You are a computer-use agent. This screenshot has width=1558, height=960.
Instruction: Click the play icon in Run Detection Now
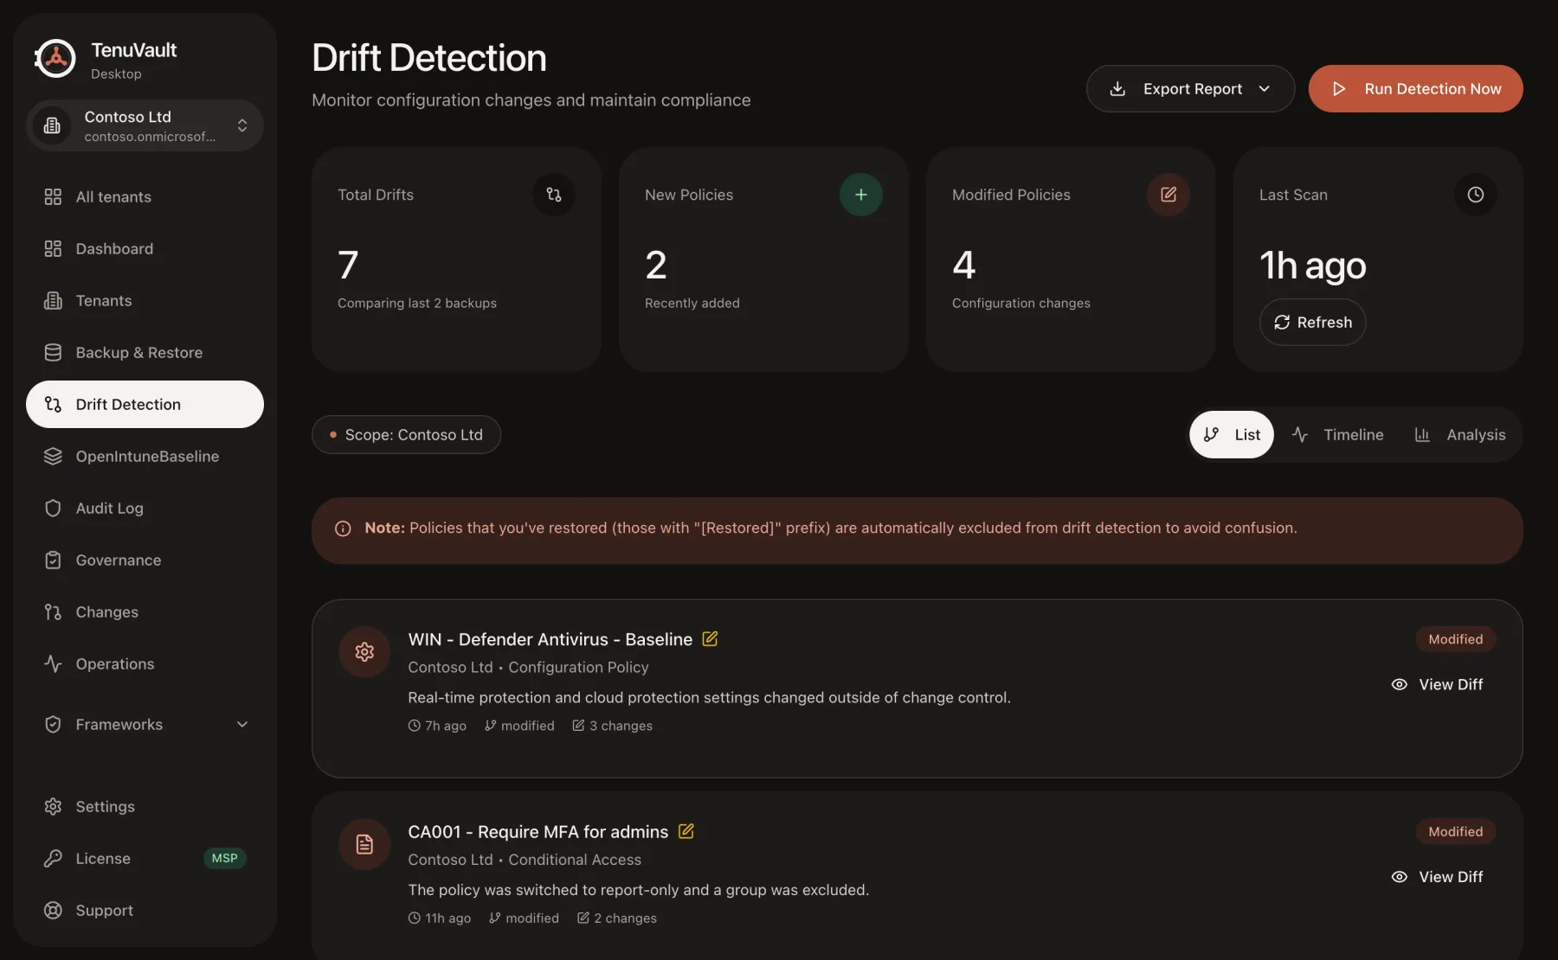click(1339, 88)
